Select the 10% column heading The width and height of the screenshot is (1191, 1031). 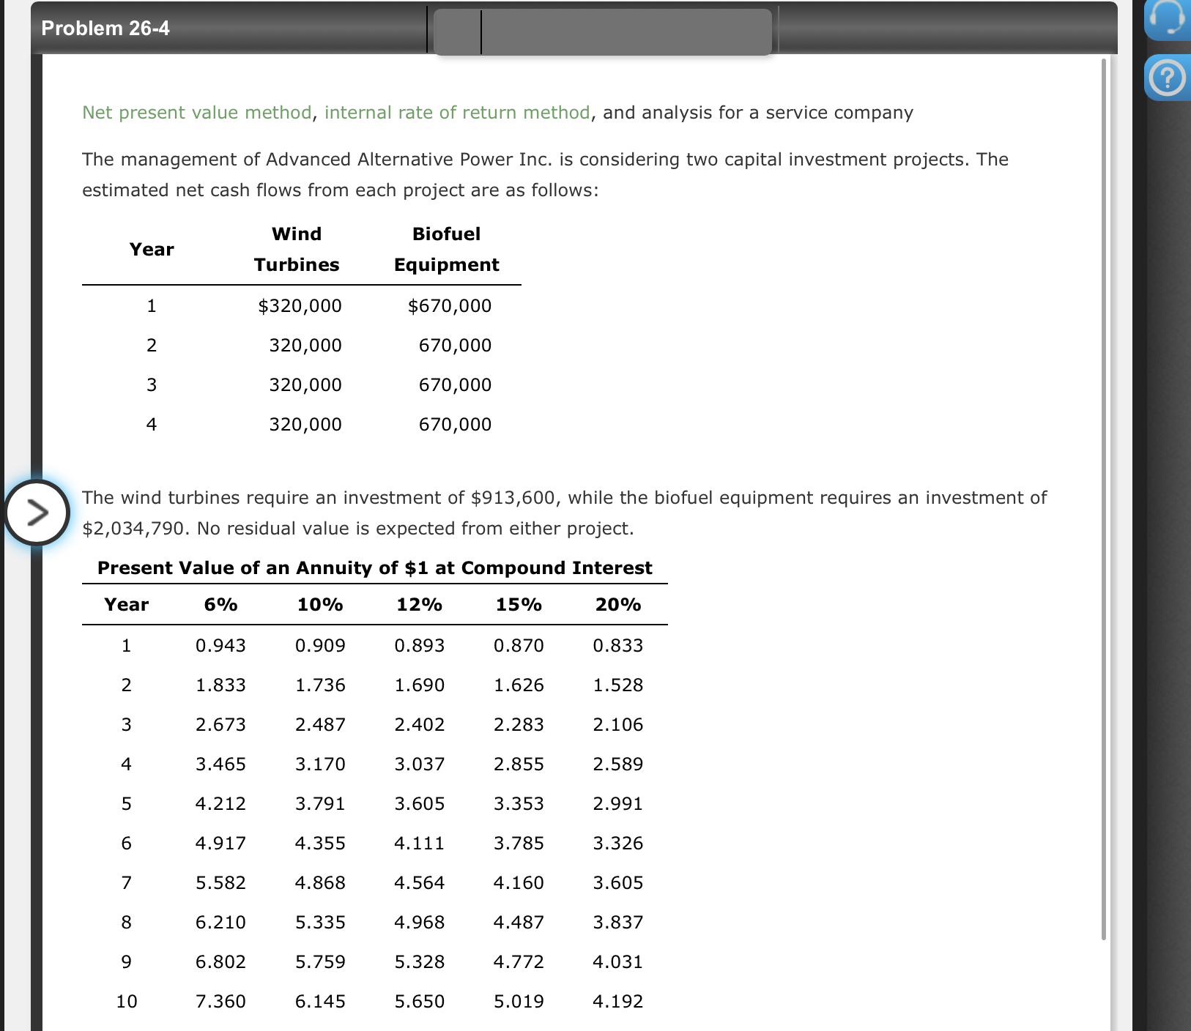click(320, 604)
